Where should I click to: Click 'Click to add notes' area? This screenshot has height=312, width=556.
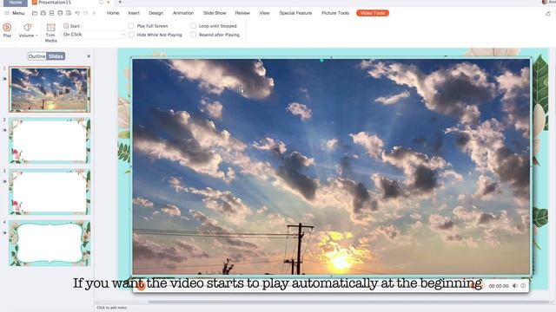click(x=112, y=308)
